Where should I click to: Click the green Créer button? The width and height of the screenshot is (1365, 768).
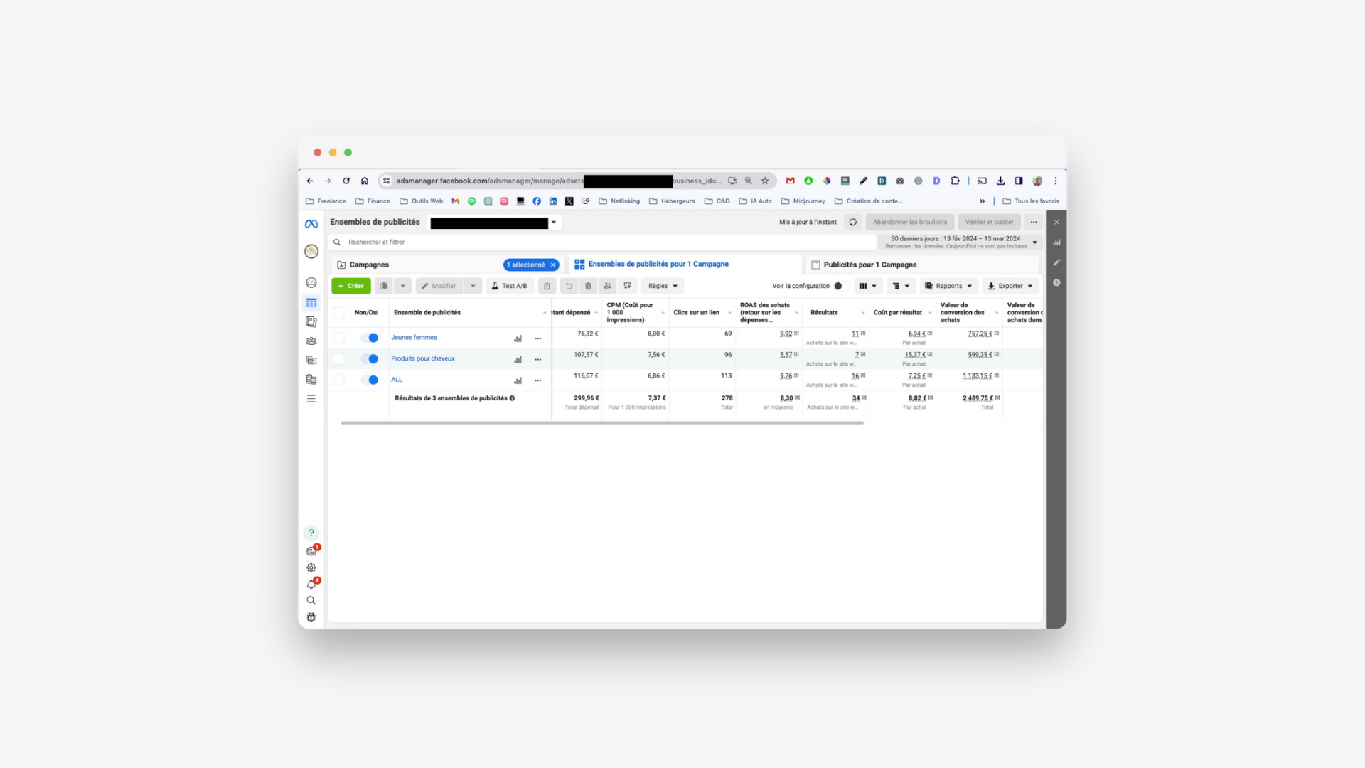click(350, 286)
